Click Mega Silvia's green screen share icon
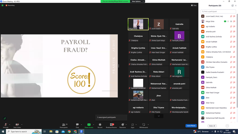238x134 pixels. tap(225, 22)
